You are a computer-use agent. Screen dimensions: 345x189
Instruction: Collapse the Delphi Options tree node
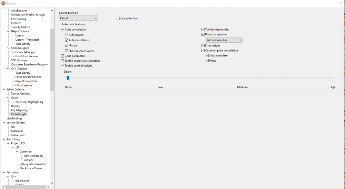pyautogui.click(x=8, y=31)
